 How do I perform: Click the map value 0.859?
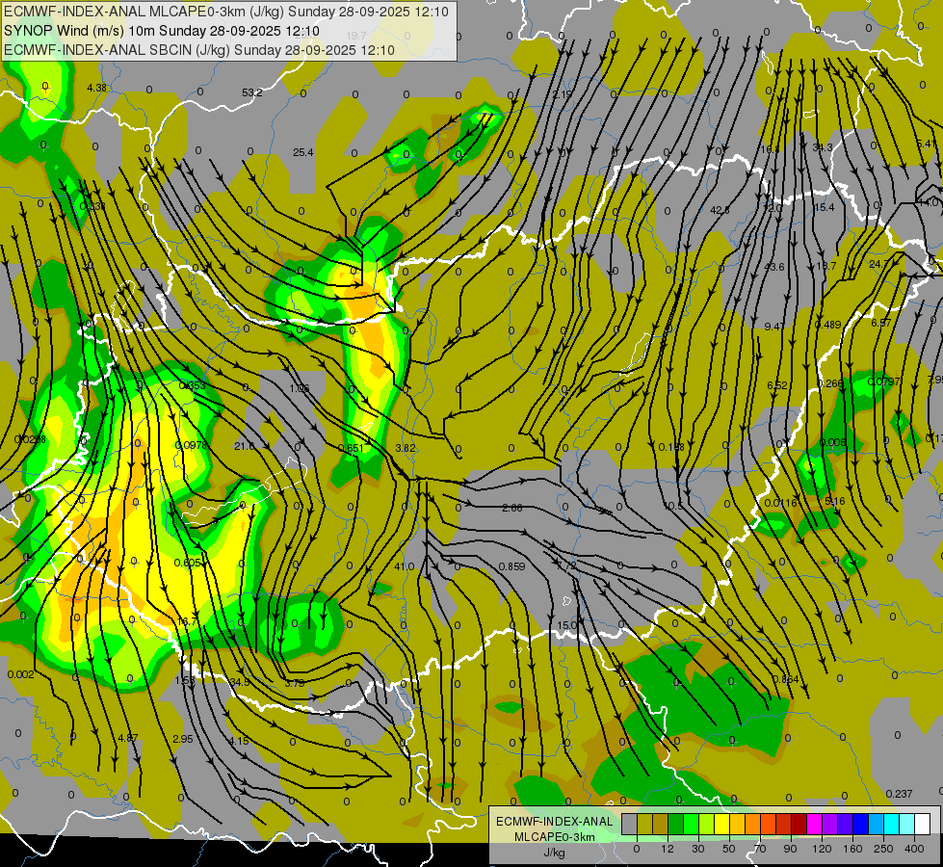coord(511,566)
